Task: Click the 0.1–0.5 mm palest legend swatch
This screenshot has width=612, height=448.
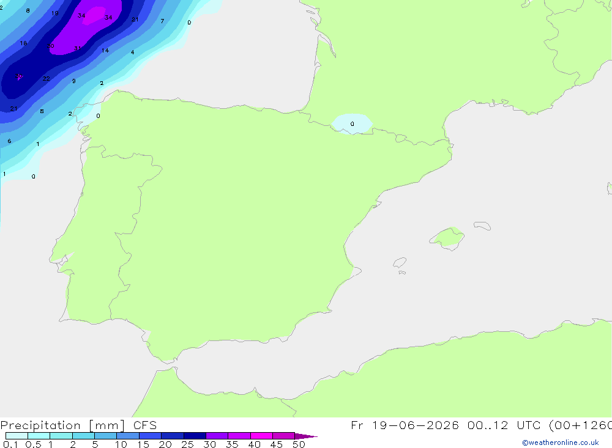Action: (x=17, y=436)
